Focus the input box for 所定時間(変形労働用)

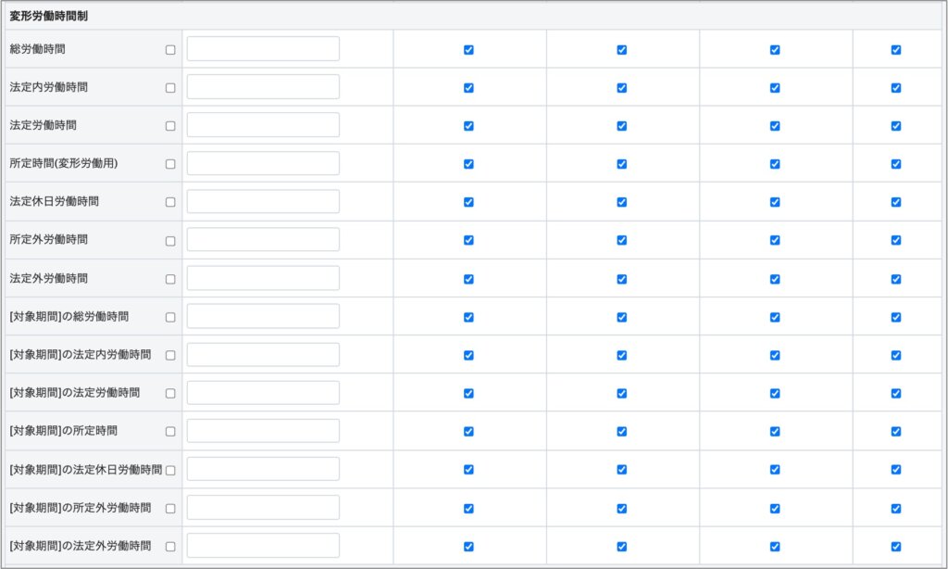pos(263,164)
